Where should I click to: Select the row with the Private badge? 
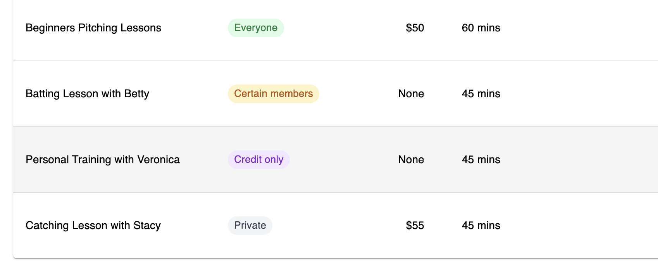(562, 226)
